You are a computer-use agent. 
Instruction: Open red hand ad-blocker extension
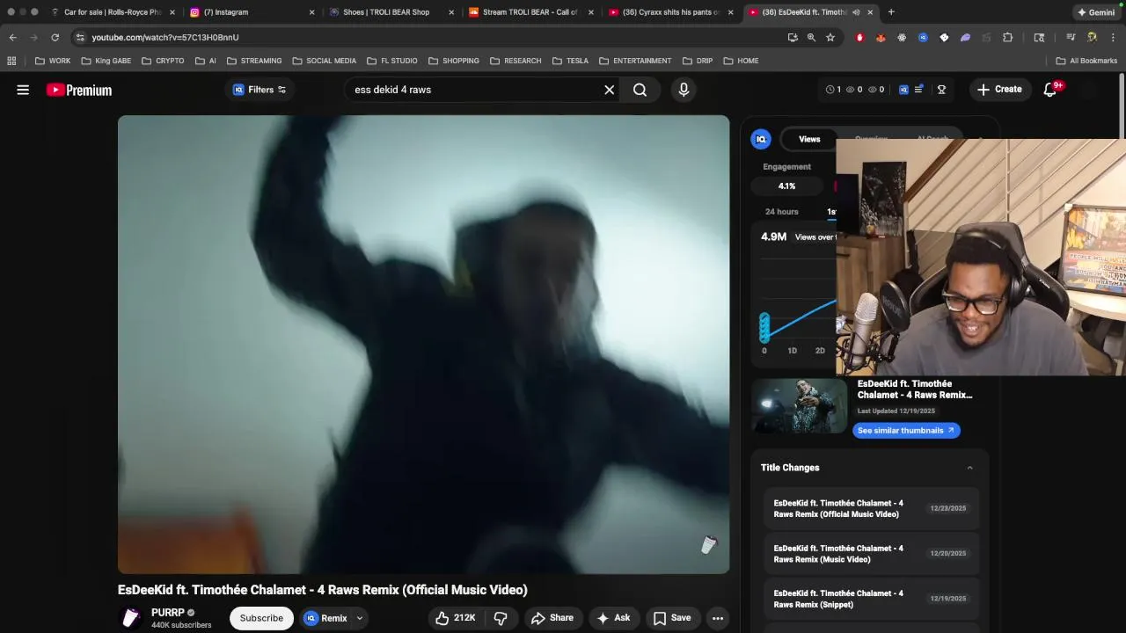(859, 38)
